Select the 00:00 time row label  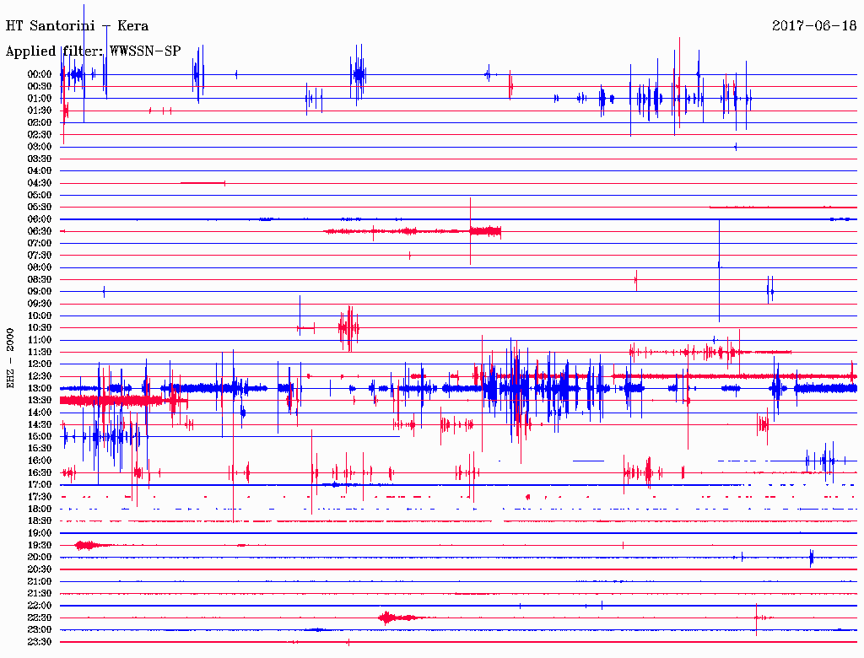click(40, 74)
